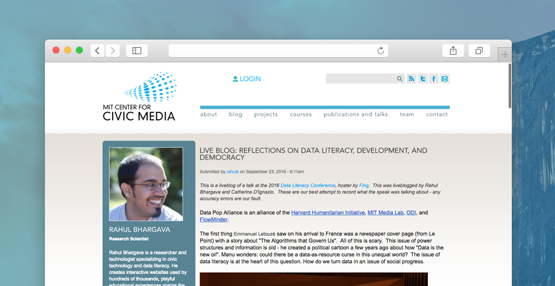Add a new Safari tab
Image resolution: width=555 pixels, height=286 pixels.
[505, 54]
